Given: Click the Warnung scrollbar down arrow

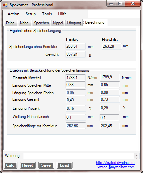Looking at the screenshot, I should [x=136, y=158].
